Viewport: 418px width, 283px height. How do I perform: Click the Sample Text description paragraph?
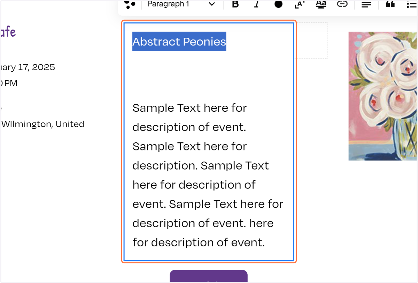[x=208, y=175]
